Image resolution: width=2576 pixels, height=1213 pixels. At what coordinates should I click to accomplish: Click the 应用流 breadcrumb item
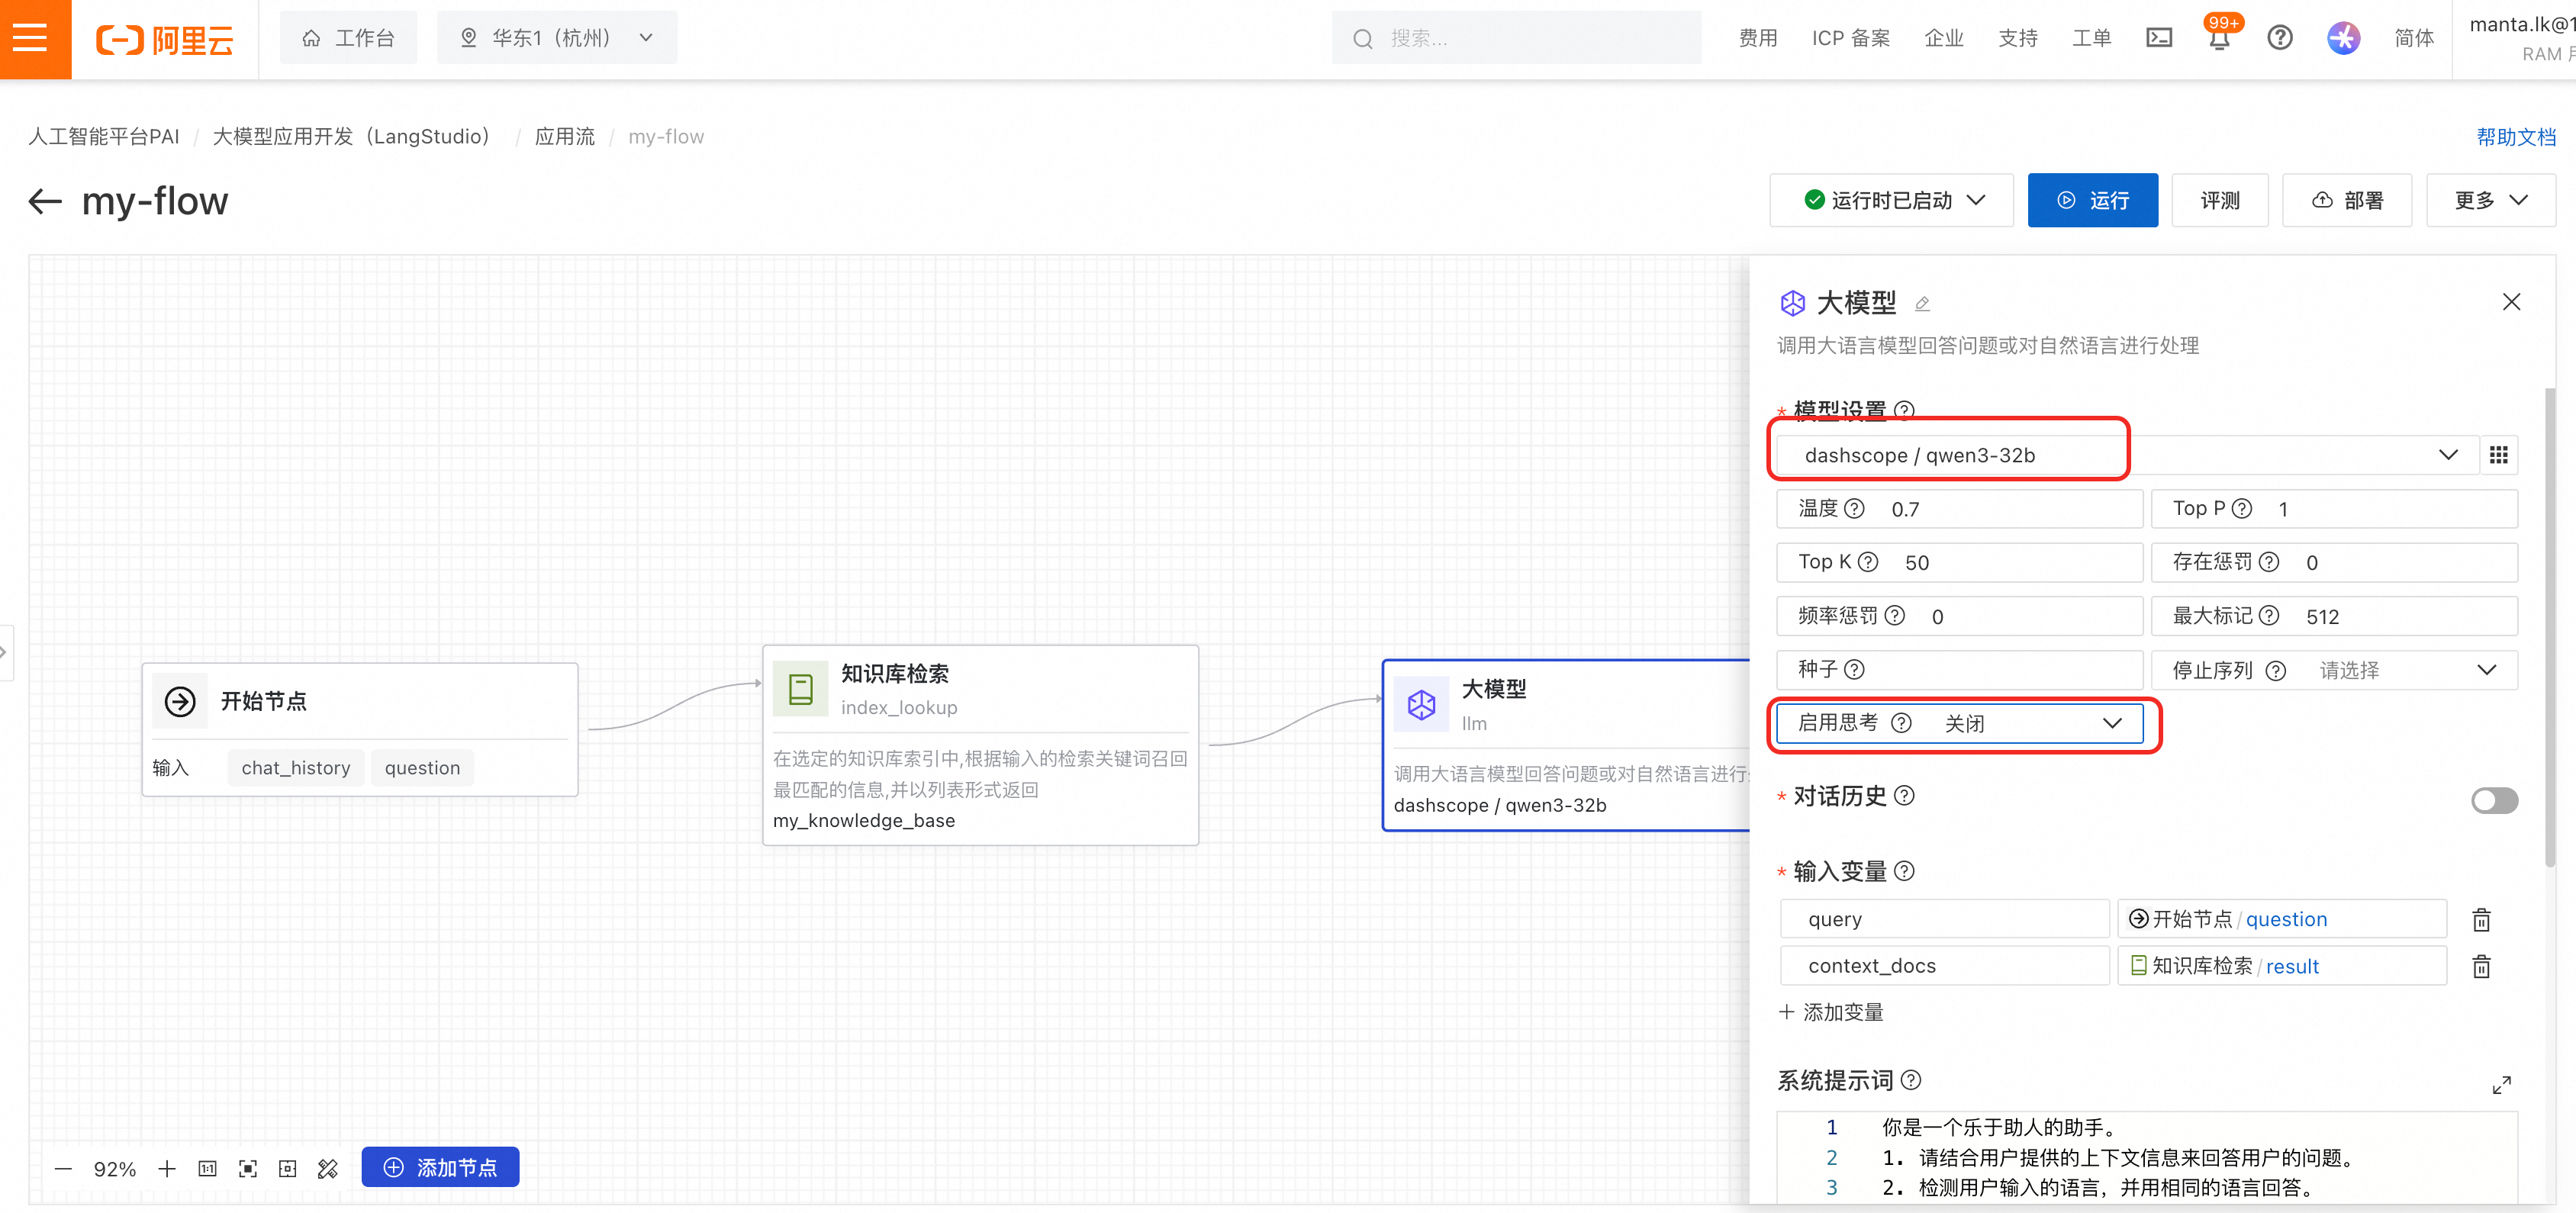coord(564,137)
